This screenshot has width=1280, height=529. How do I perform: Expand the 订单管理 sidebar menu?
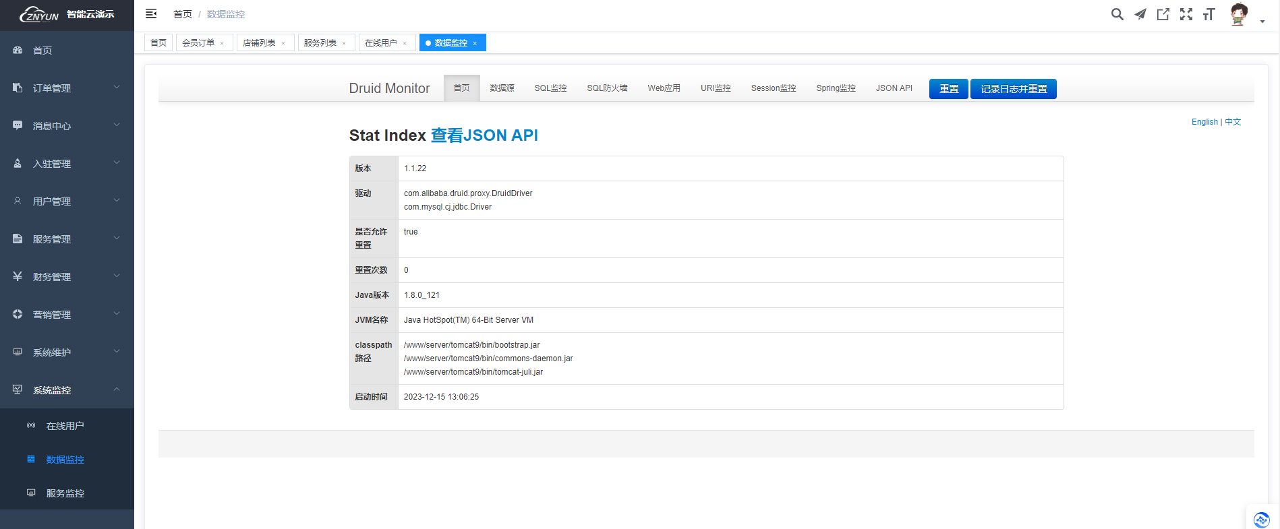pos(67,88)
